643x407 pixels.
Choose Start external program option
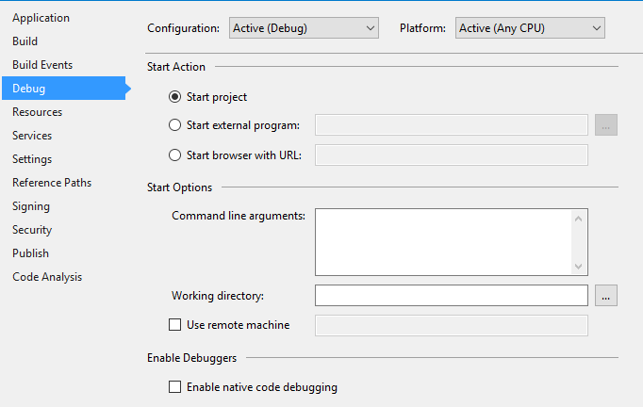pyautogui.click(x=174, y=125)
